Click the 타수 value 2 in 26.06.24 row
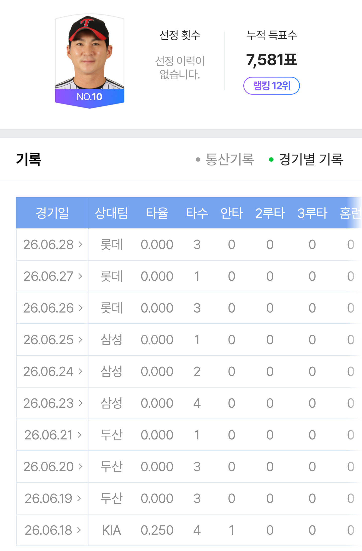 [197, 371]
